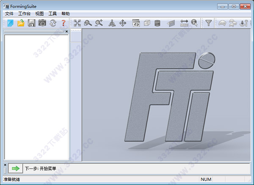
Task: Open the 工作台 menu
Action: [24, 14]
